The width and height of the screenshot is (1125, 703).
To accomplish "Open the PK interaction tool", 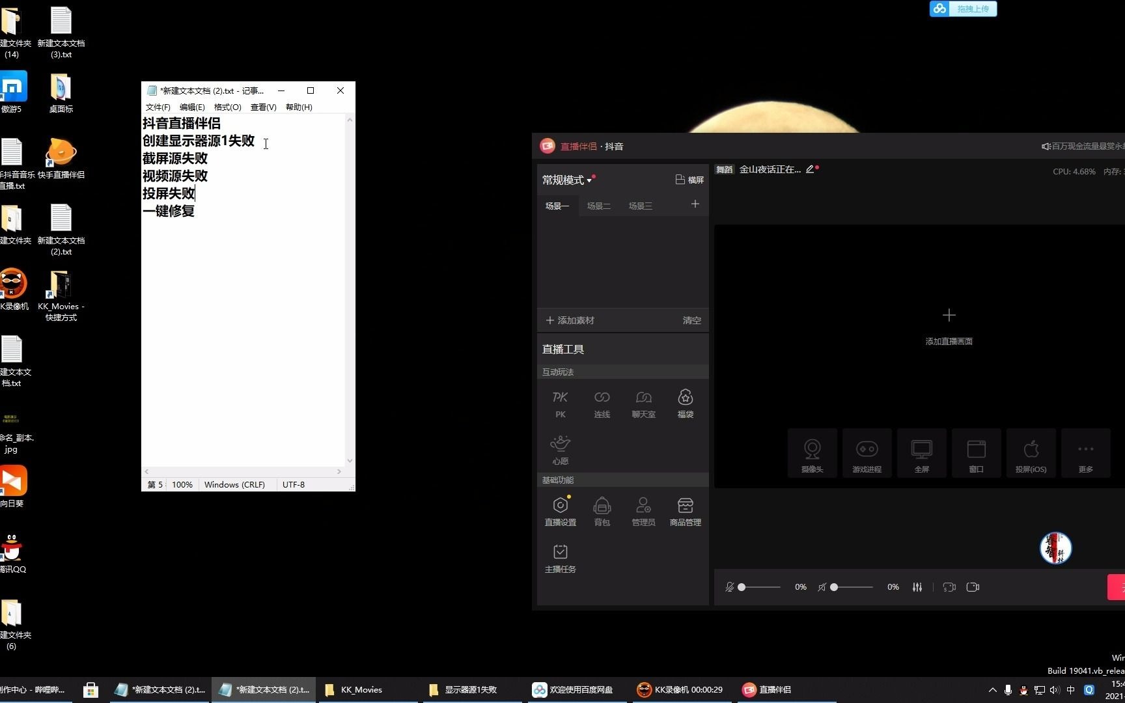I will 560,404.
